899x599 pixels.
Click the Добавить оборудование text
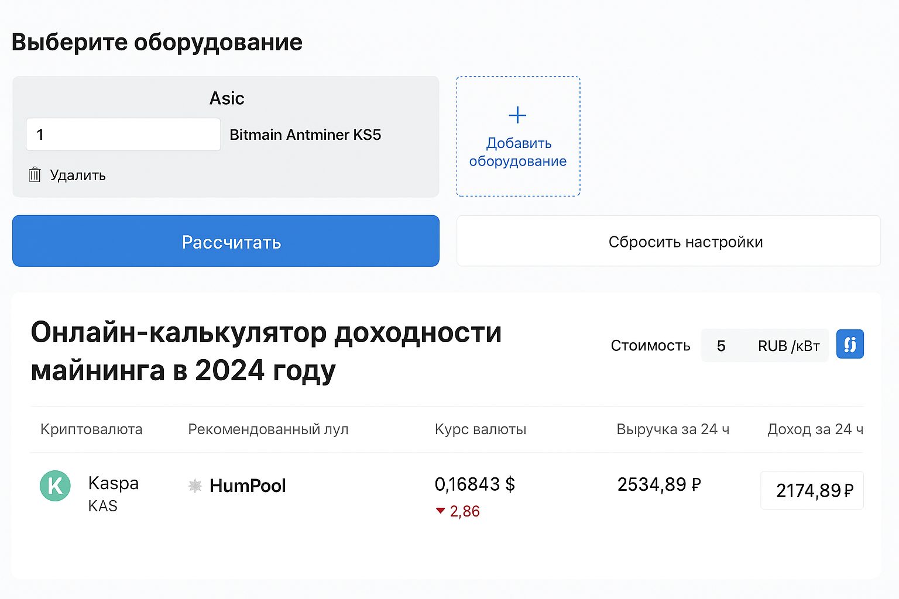[x=518, y=152]
